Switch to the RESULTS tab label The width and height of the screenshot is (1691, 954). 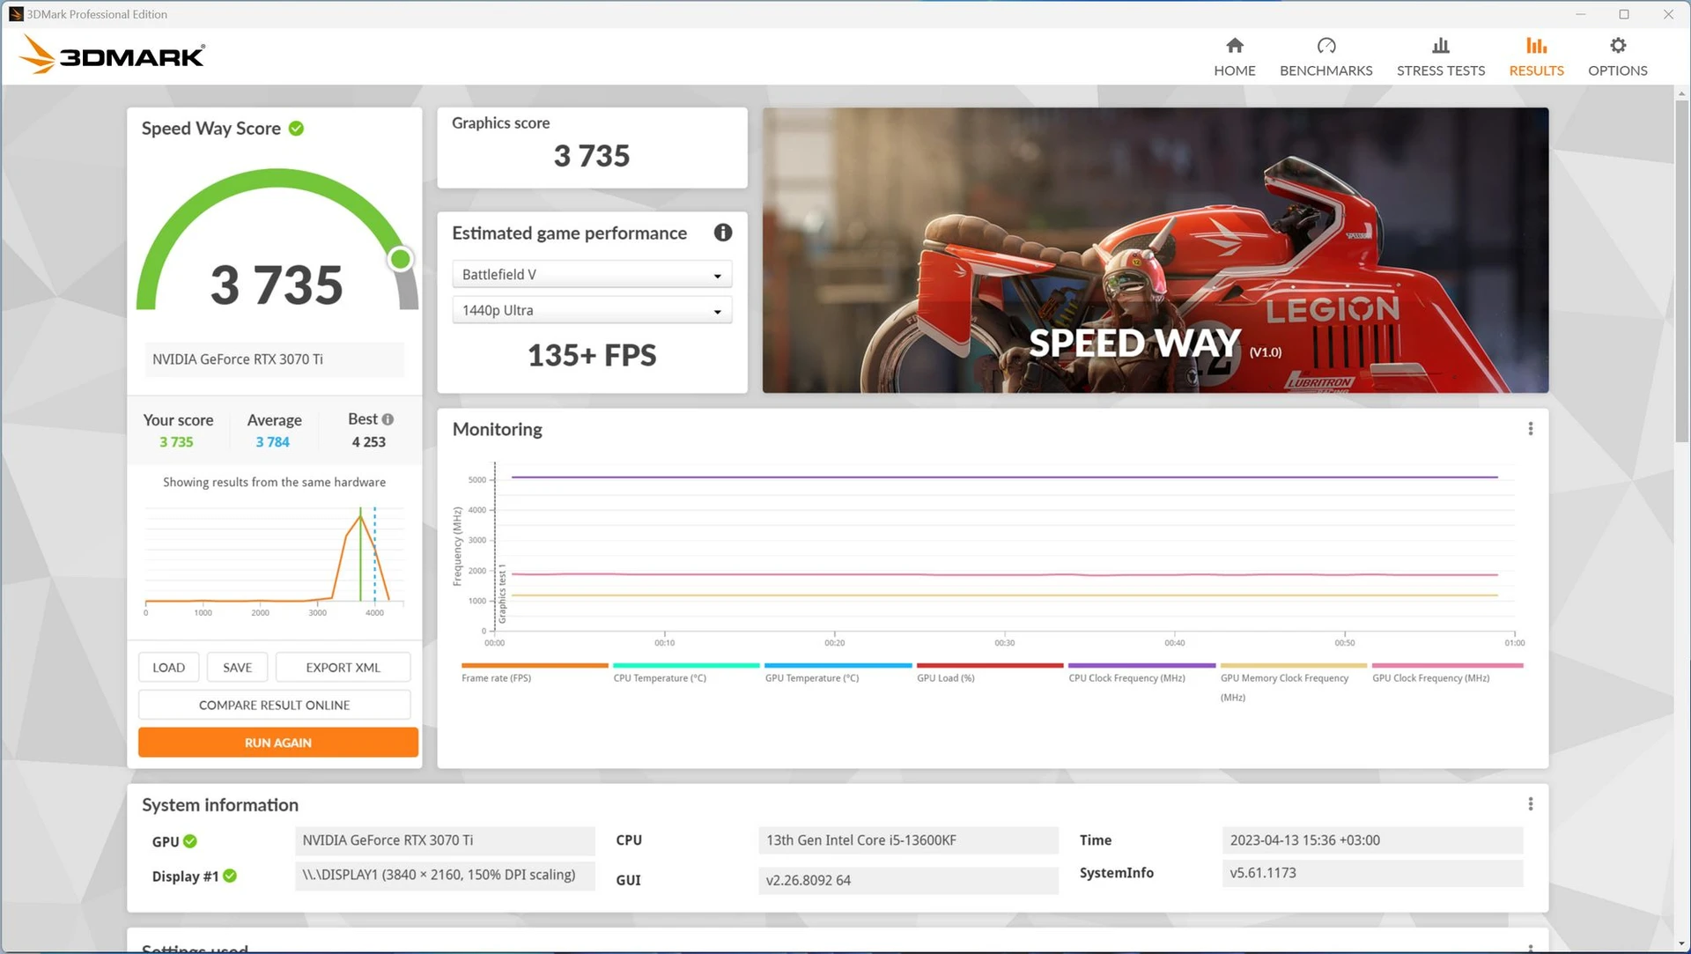(1536, 70)
